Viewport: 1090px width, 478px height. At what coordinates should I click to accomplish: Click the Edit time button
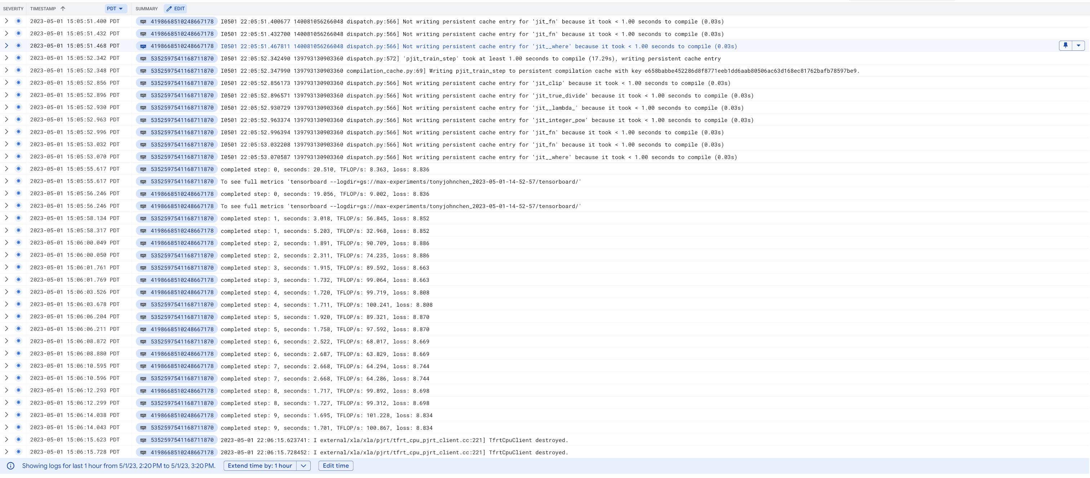pyautogui.click(x=336, y=466)
